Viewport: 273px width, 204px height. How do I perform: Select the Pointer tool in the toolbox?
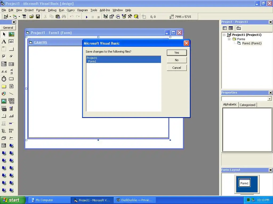coord(4,34)
